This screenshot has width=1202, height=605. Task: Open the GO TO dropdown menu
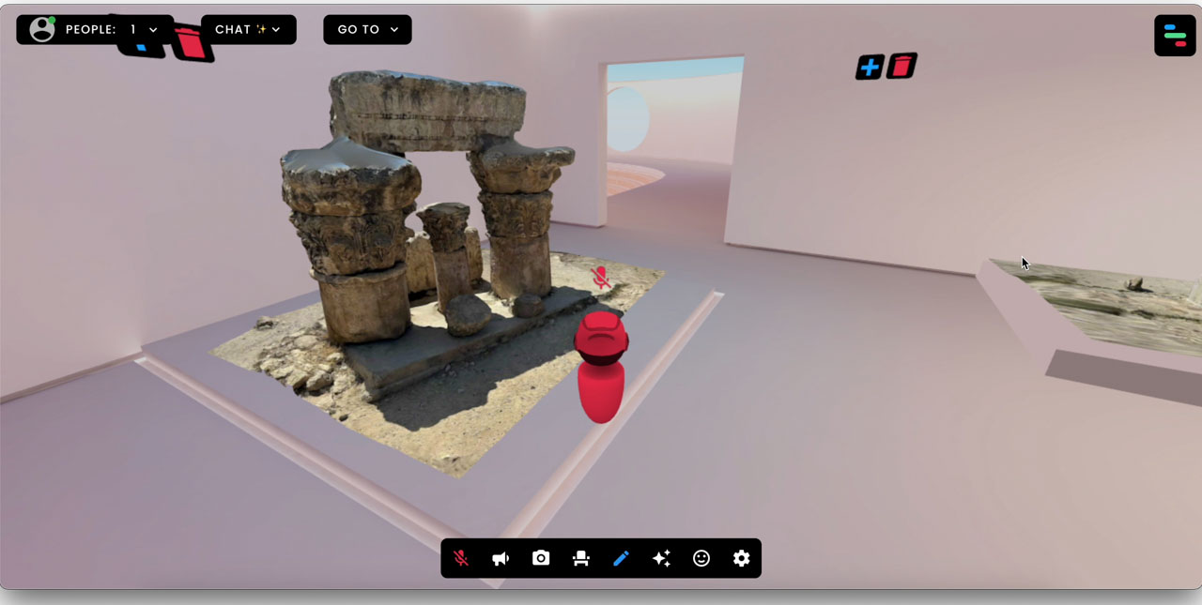tap(367, 29)
